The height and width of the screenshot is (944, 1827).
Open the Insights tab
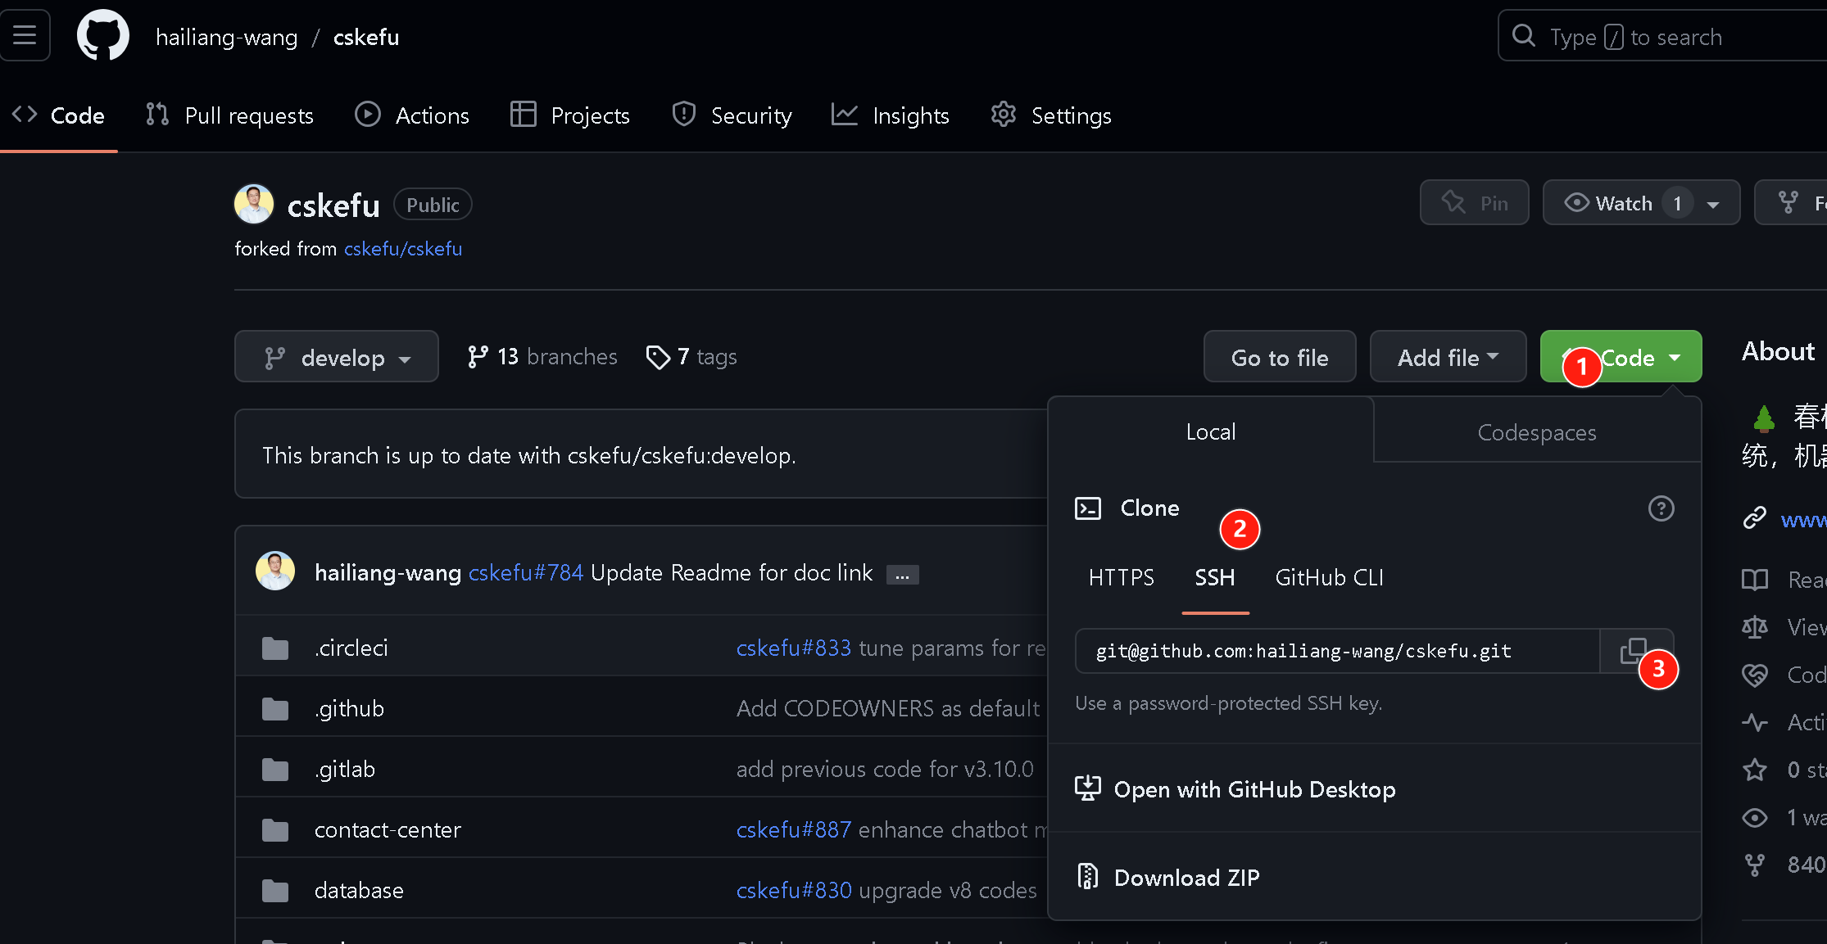click(891, 115)
